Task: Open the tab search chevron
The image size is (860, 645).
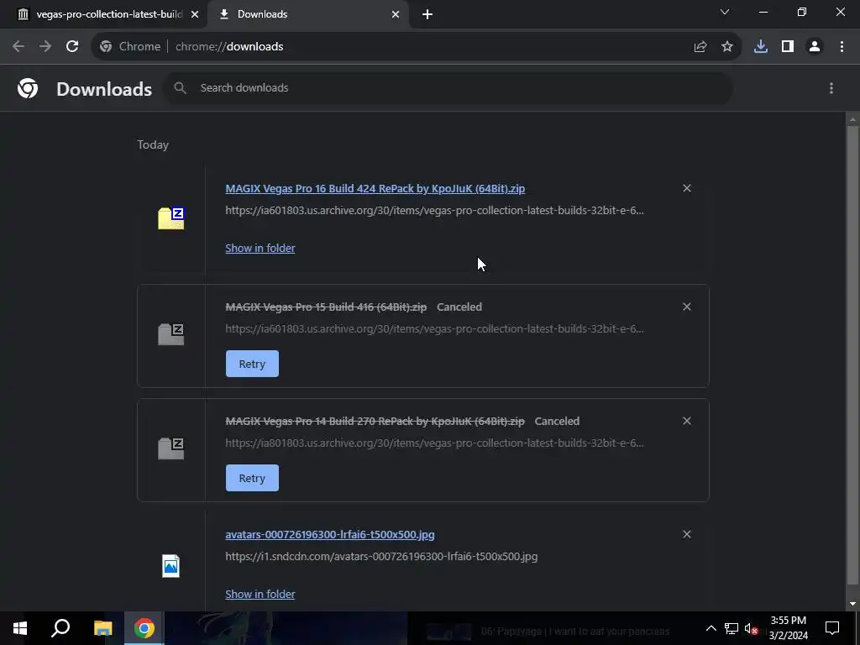Action: click(x=725, y=12)
